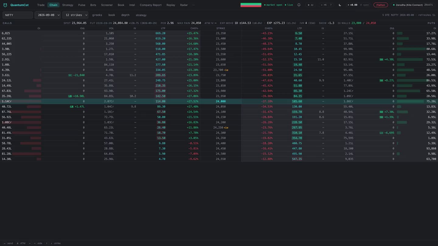
Task: Toggle the greeks columns
Action: (x=97, y=15)
